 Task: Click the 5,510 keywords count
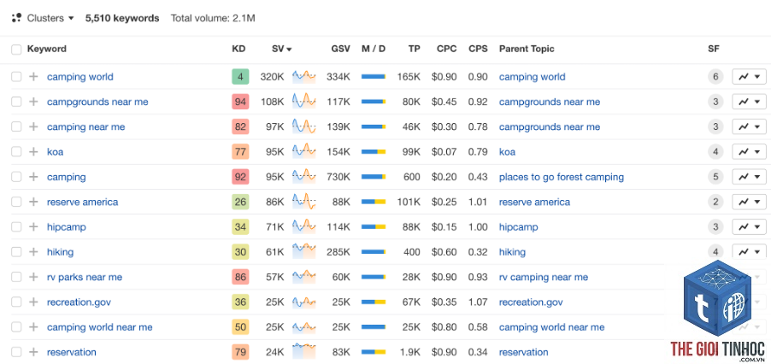point(122,18)
